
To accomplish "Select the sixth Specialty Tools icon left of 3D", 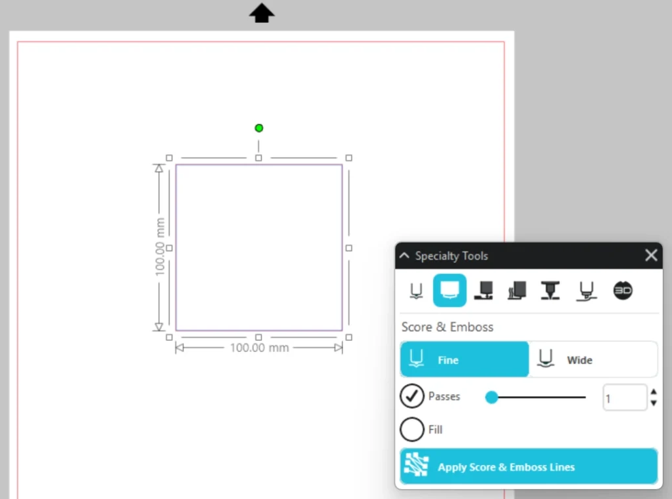I will [586, 290].
